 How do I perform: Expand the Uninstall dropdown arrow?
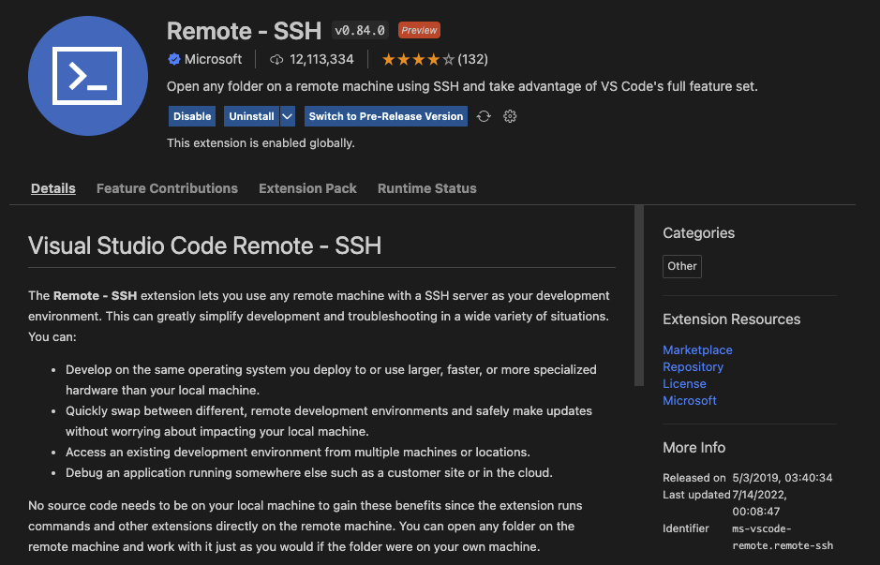[x=288, y=116]
